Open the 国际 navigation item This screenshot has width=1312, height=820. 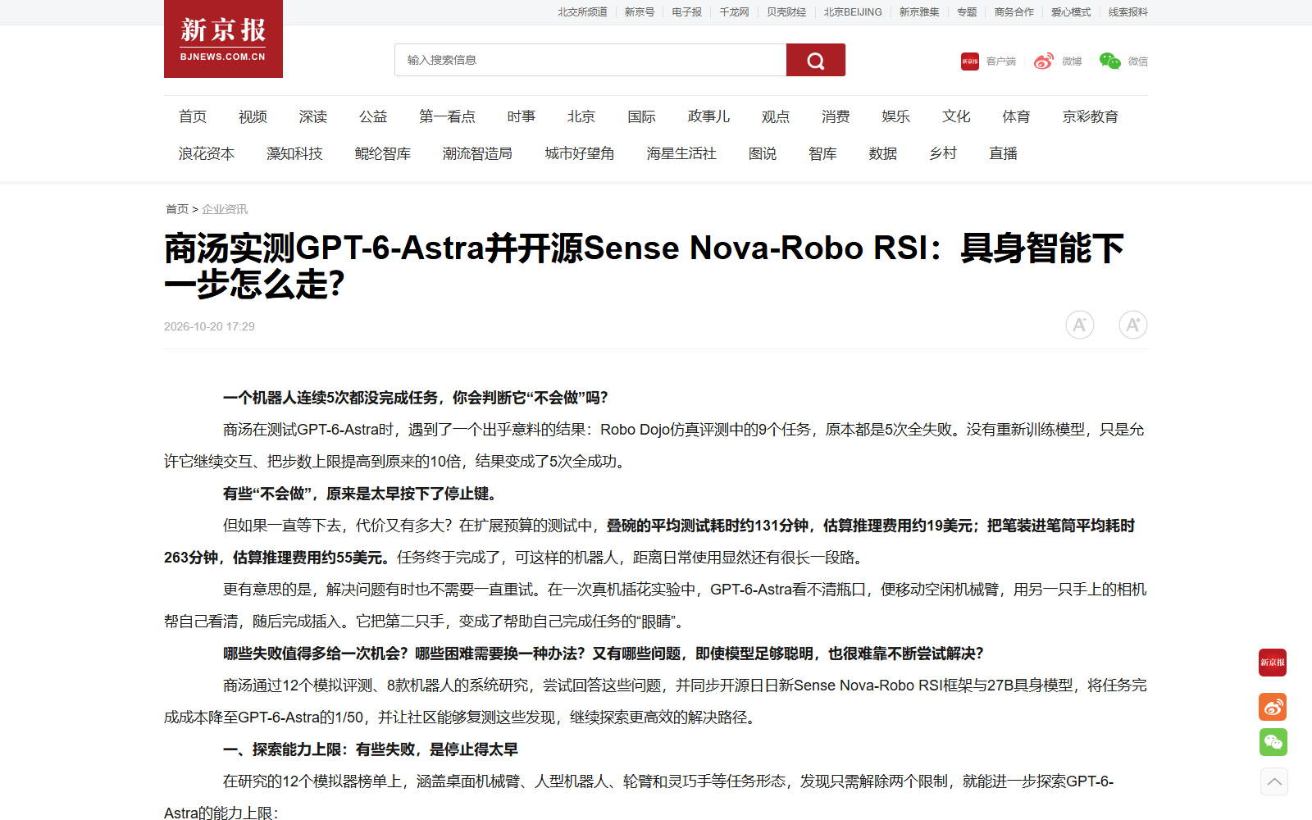[x=641, y=116]
